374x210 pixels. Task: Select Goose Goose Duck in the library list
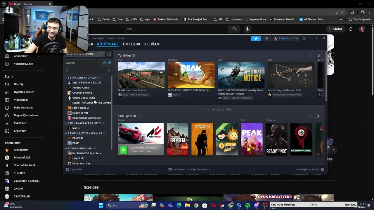pyautogui.click(x=84, y=98)
